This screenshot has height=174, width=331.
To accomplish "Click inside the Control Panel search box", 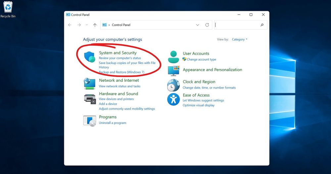I will [x=241, y=25].
